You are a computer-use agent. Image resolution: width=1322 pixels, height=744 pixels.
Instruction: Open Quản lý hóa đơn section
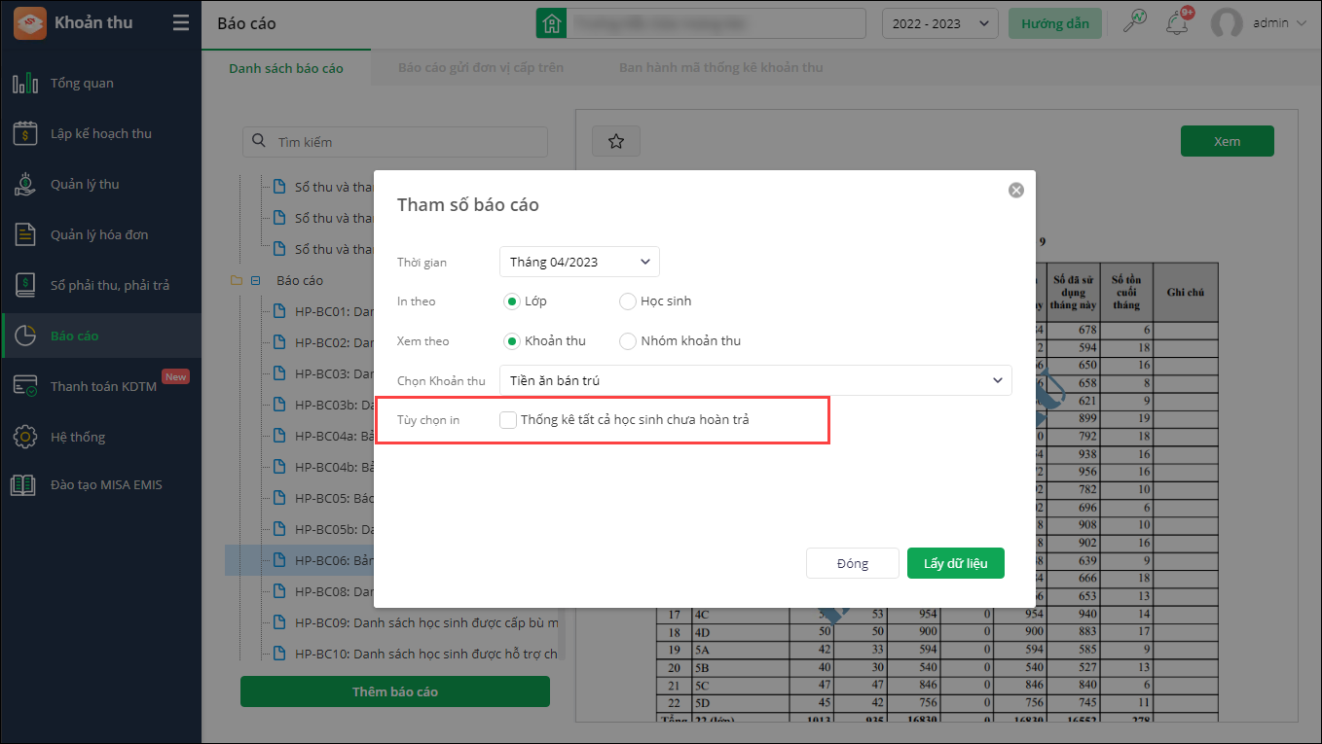(x=99, y=235)
